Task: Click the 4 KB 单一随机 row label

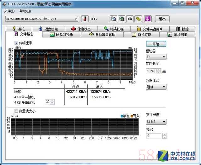Action: (24, 97)
